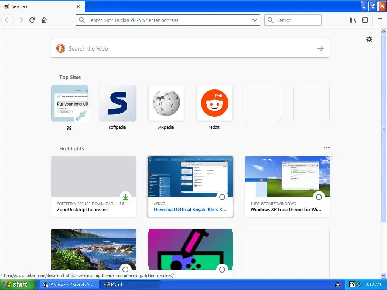This screenshot has height=290, width=387.
Task: Click the Top Sites heading
Action: [x=70, y=77]
